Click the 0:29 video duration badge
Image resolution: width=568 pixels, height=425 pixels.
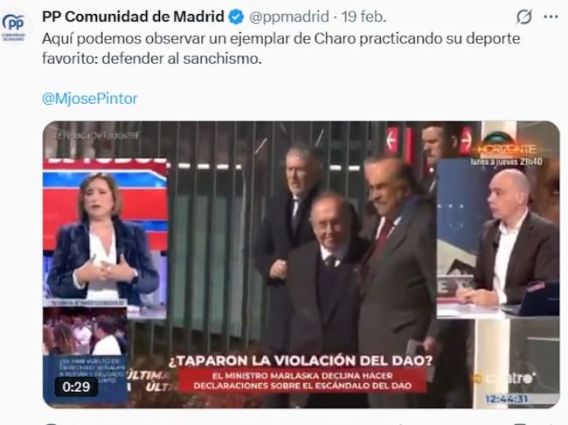click(x=76, y=387)
